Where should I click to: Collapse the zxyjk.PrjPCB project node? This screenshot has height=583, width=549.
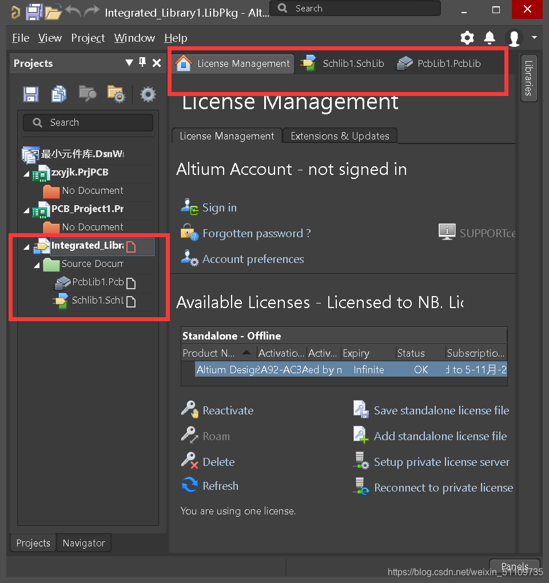tap(26, 174)
